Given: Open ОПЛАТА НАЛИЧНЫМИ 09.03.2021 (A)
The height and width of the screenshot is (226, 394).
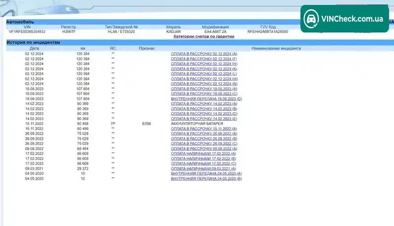Looking at the screenshot, I should coord(203,168).
